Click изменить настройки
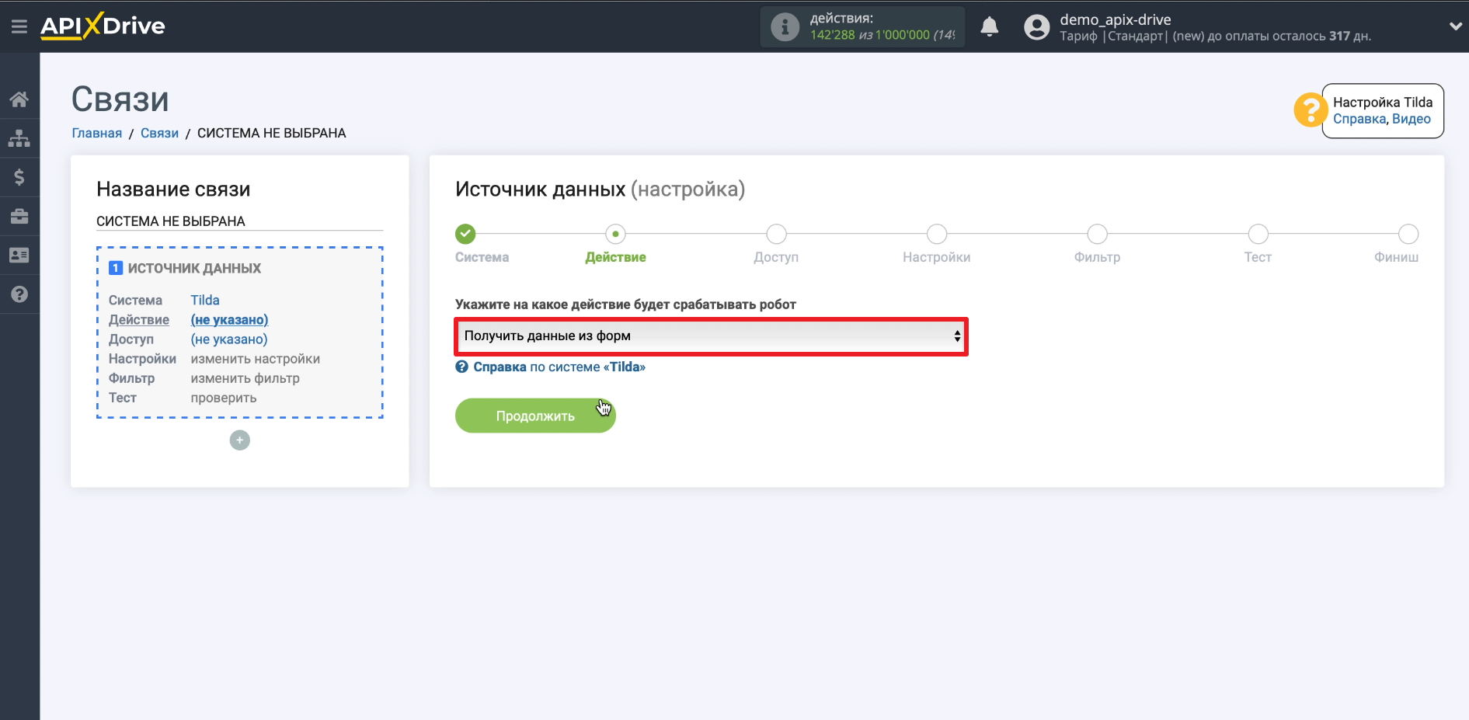The width and height of the screenshot is (1469, 720). coord(256,359)
